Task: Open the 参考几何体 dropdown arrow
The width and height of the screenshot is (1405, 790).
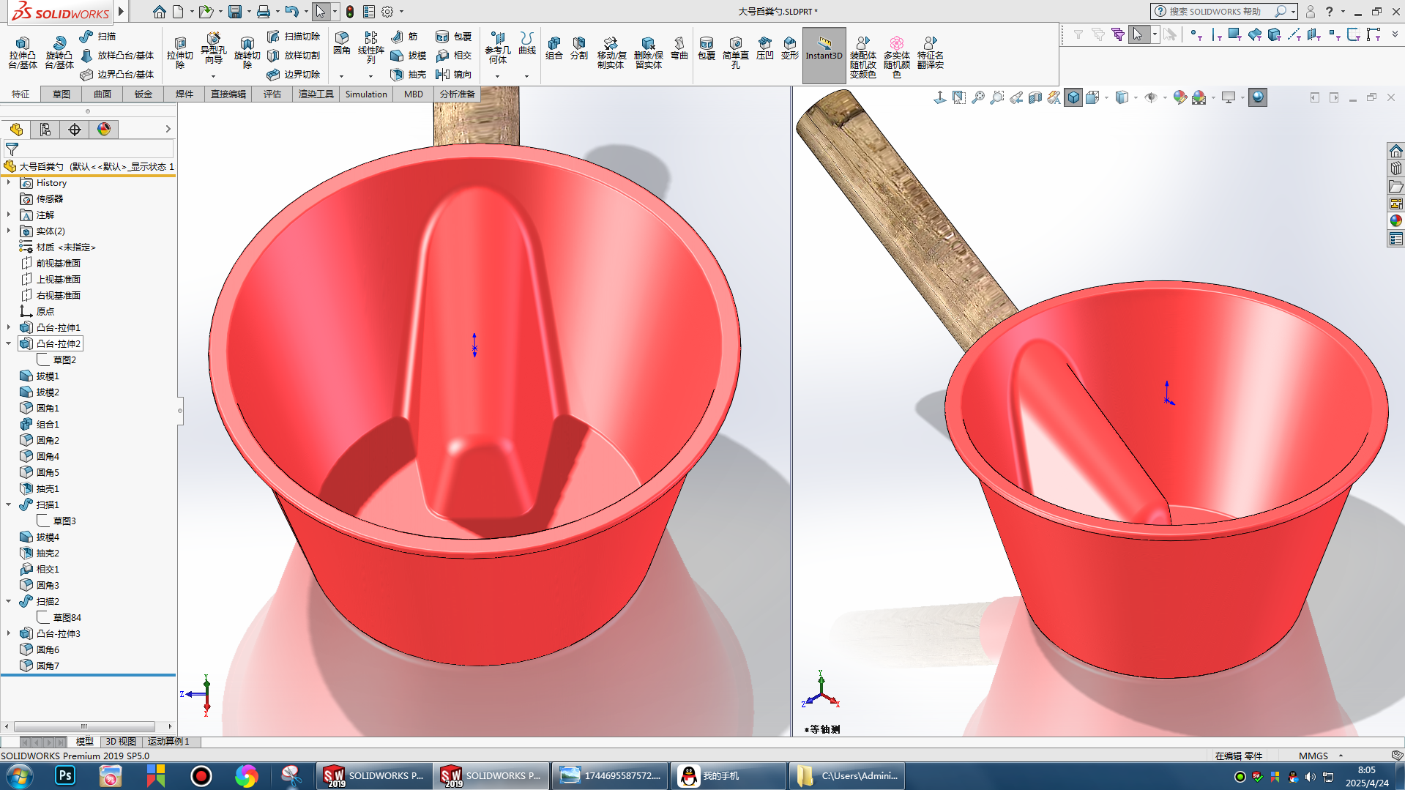Action: click(x=497, y=76)
